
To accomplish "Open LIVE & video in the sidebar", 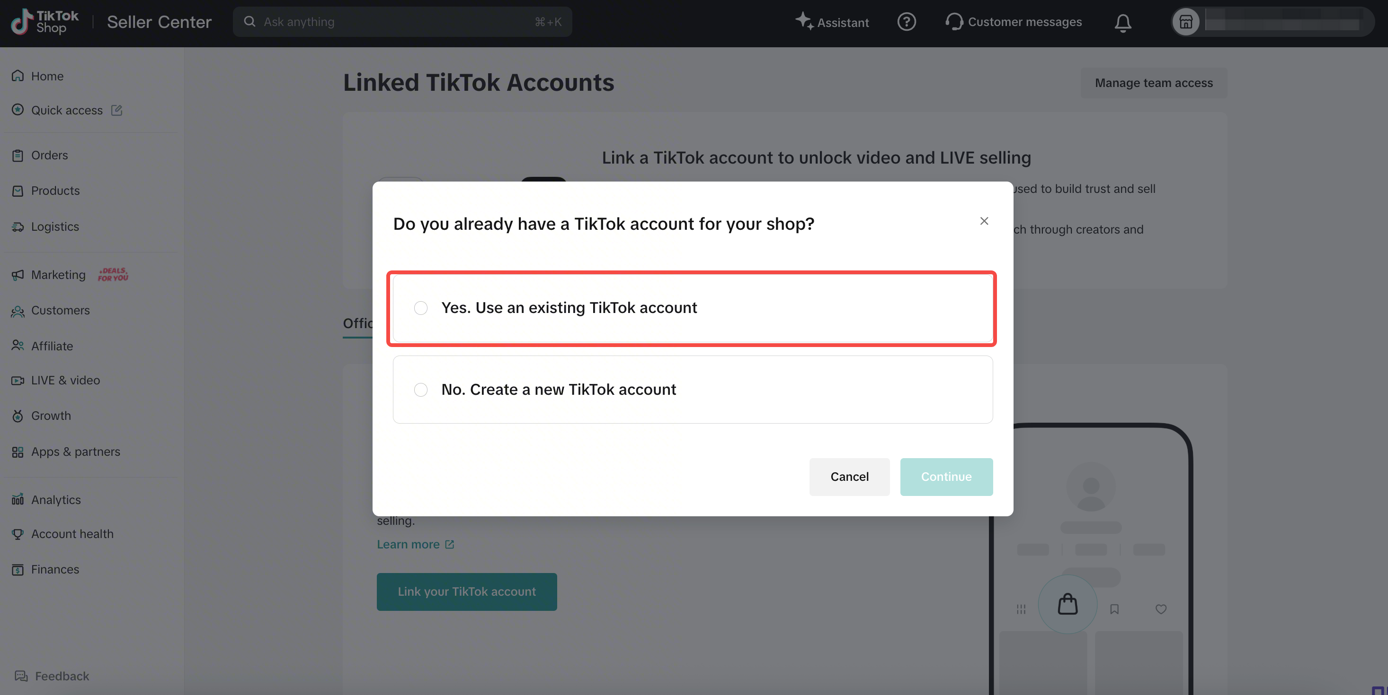I will (x=66, y=380).
